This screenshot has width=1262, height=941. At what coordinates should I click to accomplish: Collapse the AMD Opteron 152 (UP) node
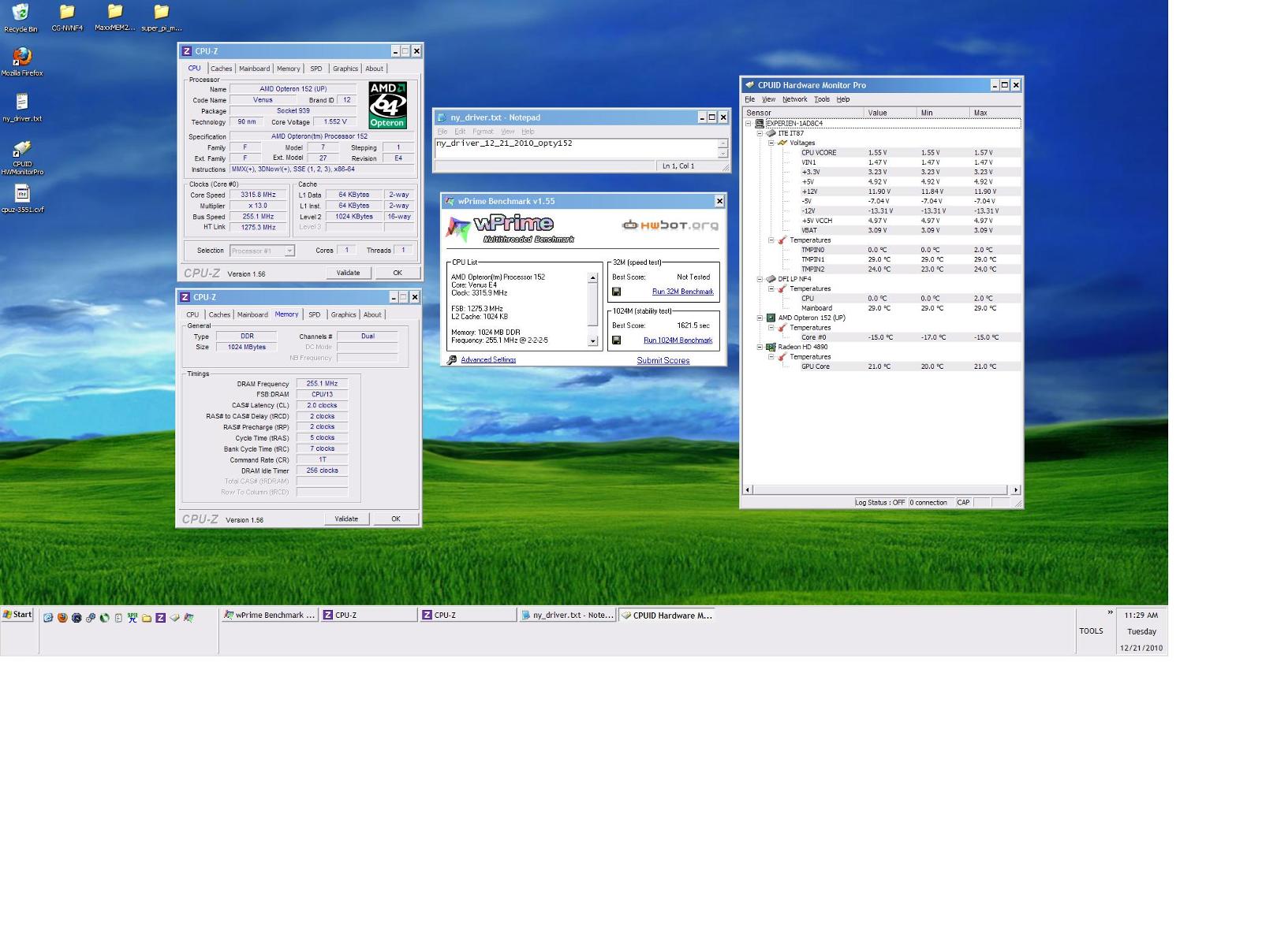pyautogui.click(x=760, y=318)
